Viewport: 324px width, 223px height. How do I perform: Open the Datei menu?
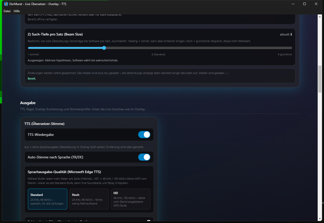[x=7, y=11]
